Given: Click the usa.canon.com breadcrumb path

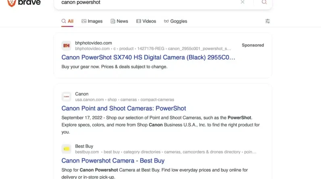Looking at the screenshot, I should click(125, 100).
